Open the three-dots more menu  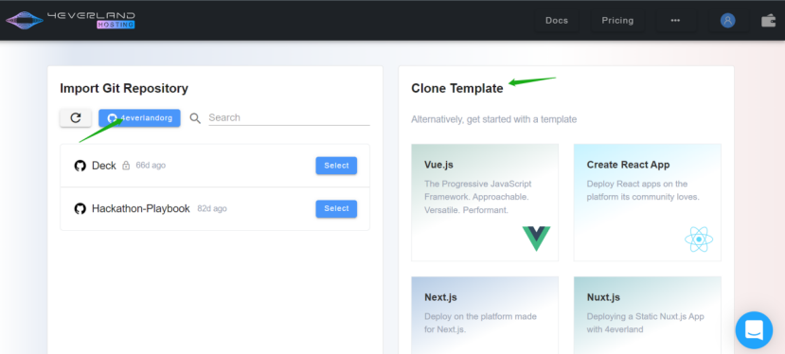[675, 21]
